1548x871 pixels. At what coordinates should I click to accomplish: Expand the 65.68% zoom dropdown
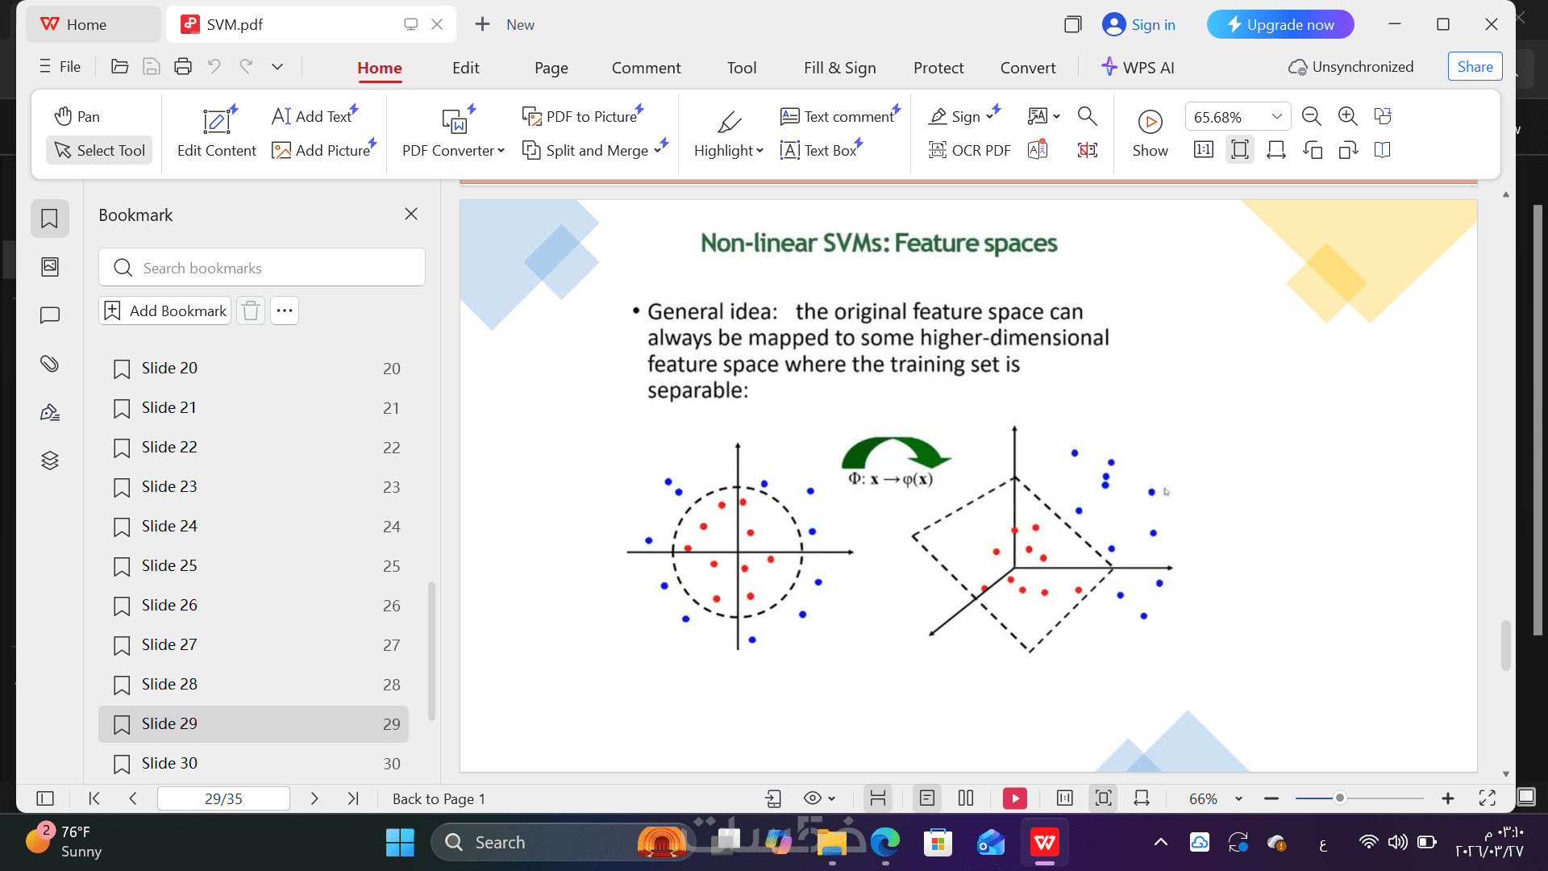tap(1276, 117)
